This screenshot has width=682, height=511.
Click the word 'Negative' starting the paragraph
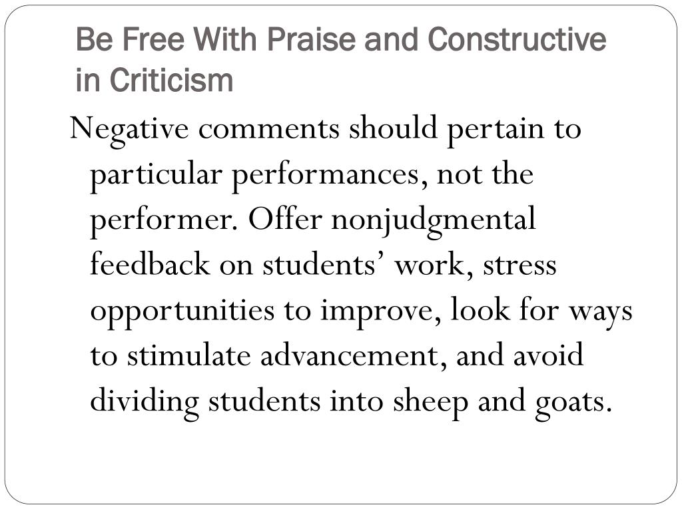(129, 130)
